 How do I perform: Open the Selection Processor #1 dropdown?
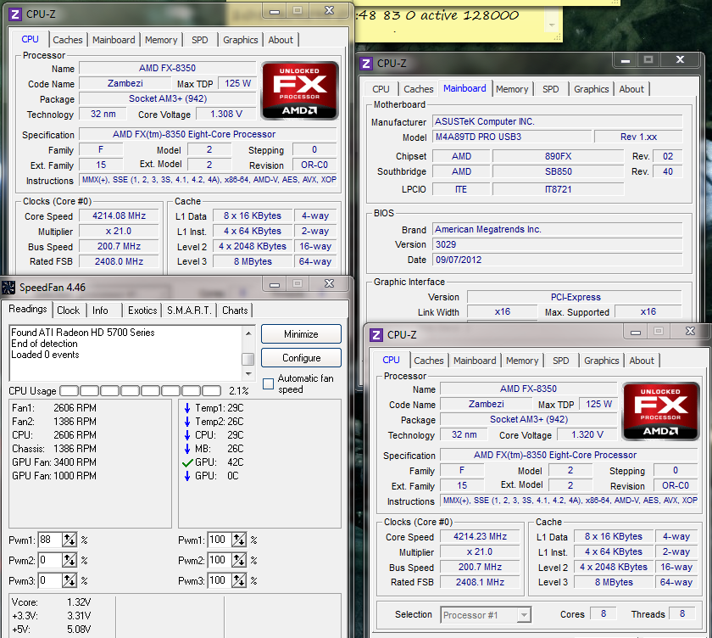[x=524, y=615]
